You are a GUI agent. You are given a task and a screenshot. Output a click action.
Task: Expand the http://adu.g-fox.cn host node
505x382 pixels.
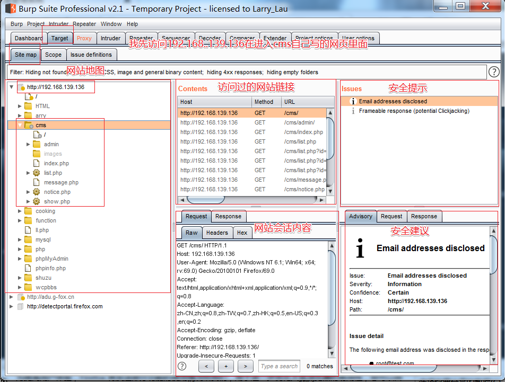(x=11, y=297)
